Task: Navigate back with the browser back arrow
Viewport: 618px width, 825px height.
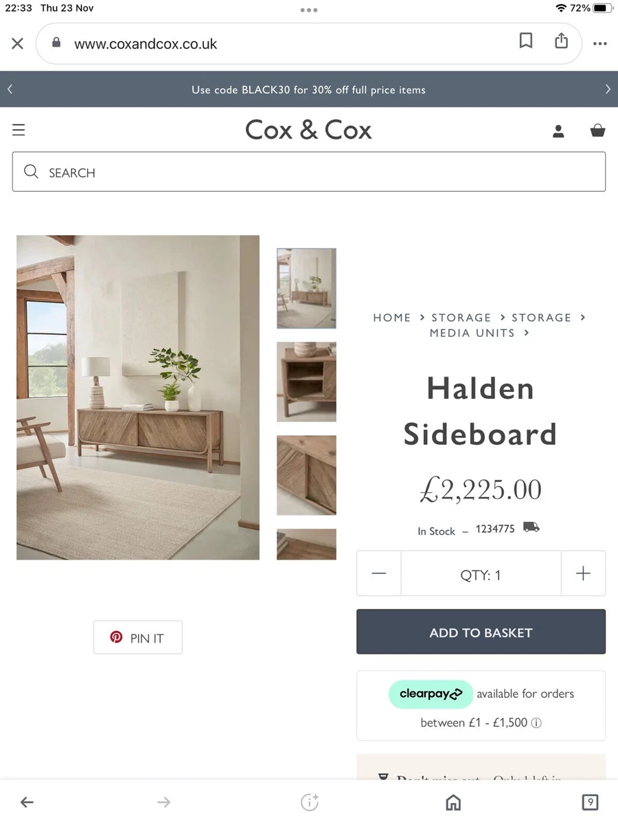Action: coord(27,802)
